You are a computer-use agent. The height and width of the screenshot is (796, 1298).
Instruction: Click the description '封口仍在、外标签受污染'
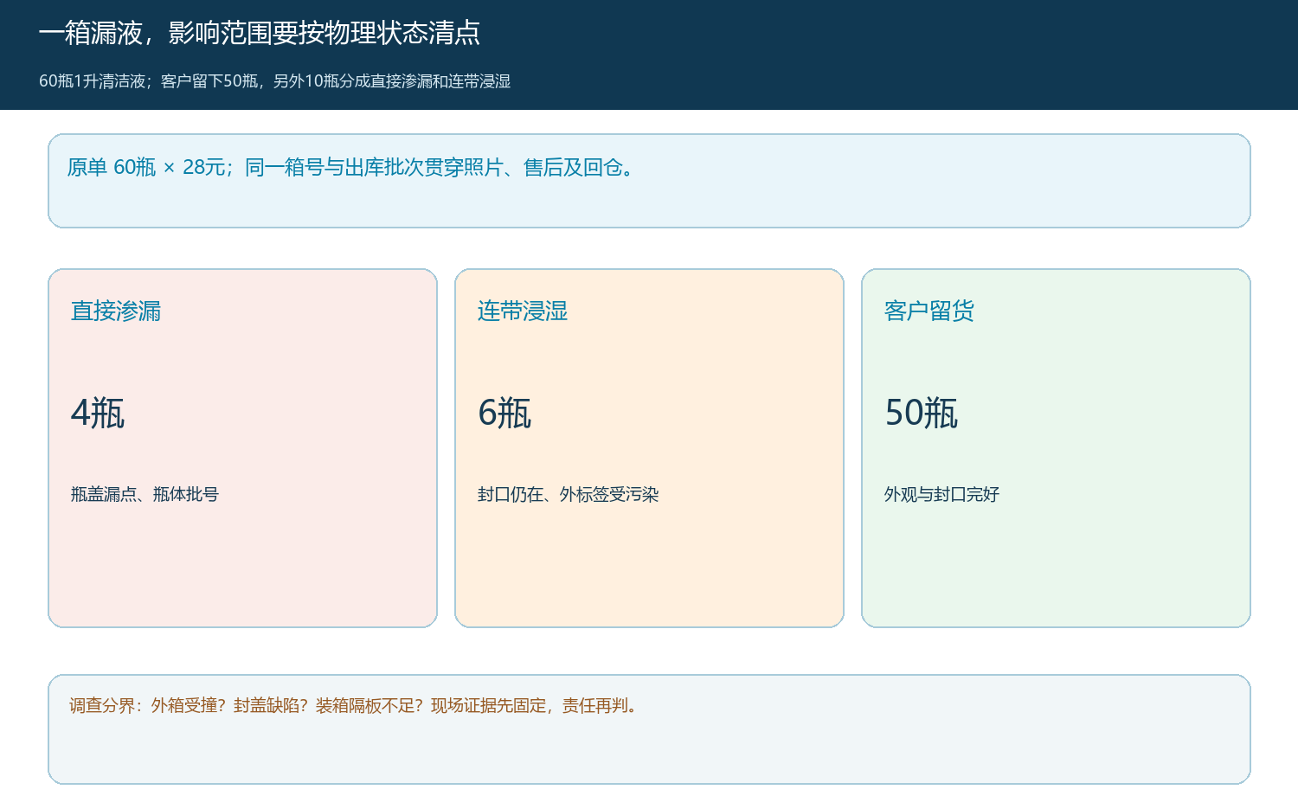click(568, 494)
